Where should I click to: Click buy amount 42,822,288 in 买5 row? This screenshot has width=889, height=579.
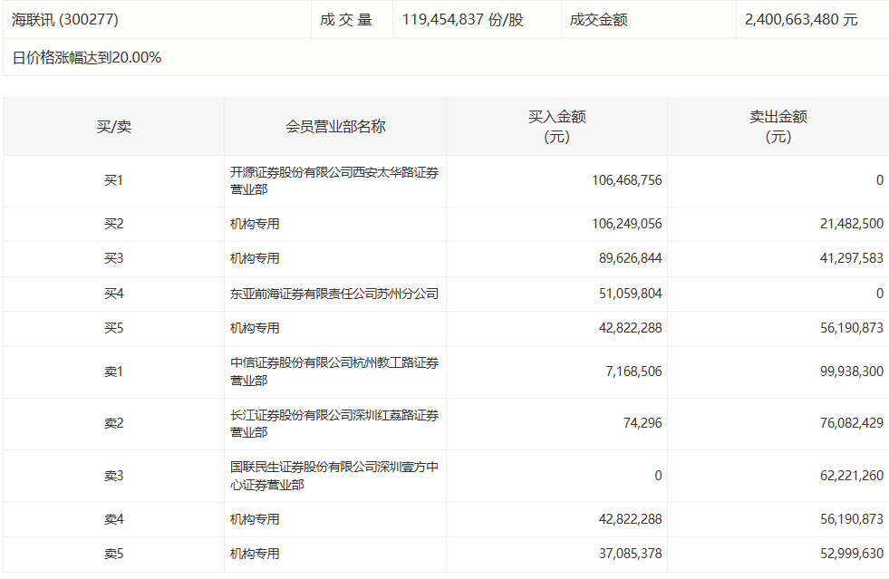click(x=626, y=328)
